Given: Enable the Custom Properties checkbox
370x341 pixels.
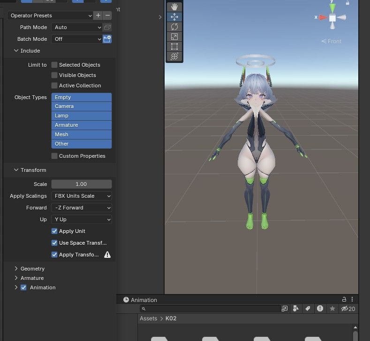Looking at the screenshot, I should [54, 156].
